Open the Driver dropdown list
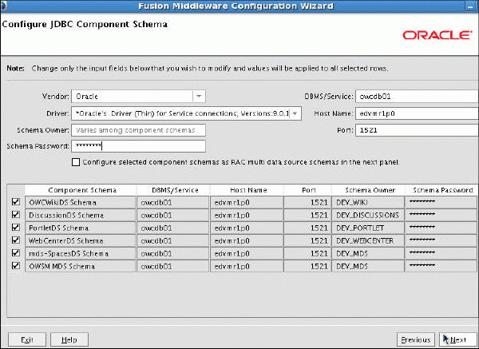 pos(295,113)
